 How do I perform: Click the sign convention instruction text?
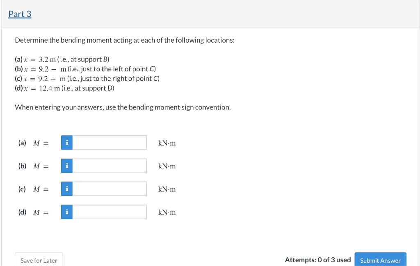(123, 107)
